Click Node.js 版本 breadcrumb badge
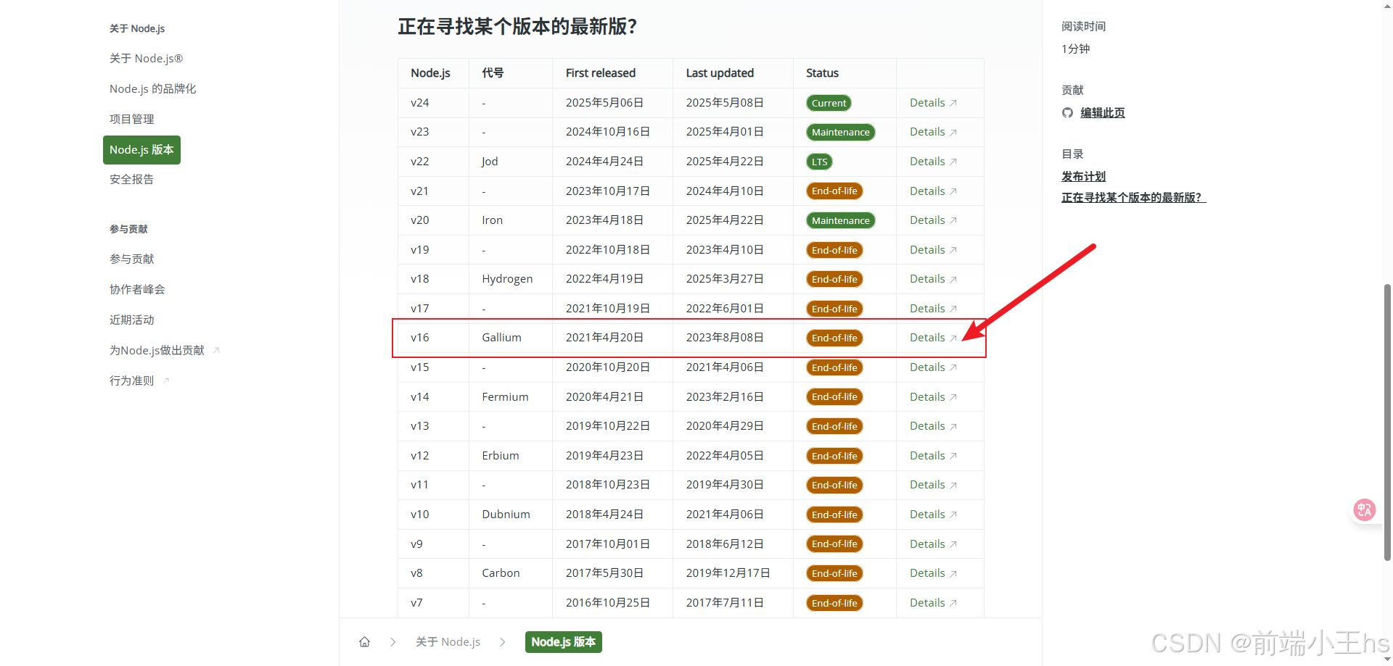The image size is (1393, 666). coord(563,642)
